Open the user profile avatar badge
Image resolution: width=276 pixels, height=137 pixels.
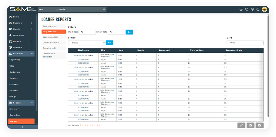tap(264, 9)
